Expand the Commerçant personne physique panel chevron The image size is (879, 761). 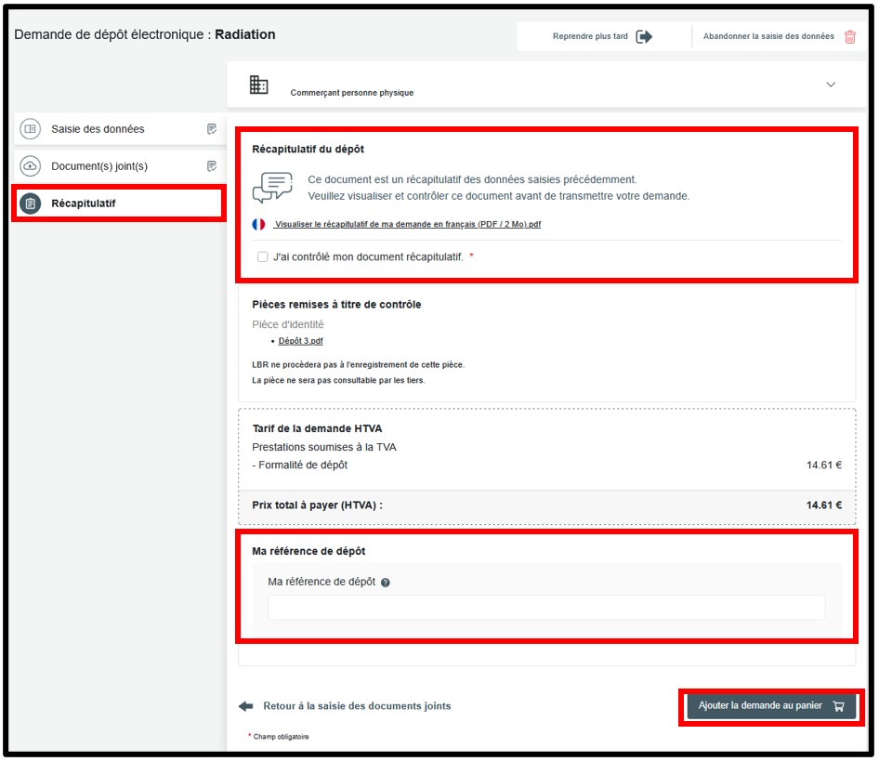[831, 85]
